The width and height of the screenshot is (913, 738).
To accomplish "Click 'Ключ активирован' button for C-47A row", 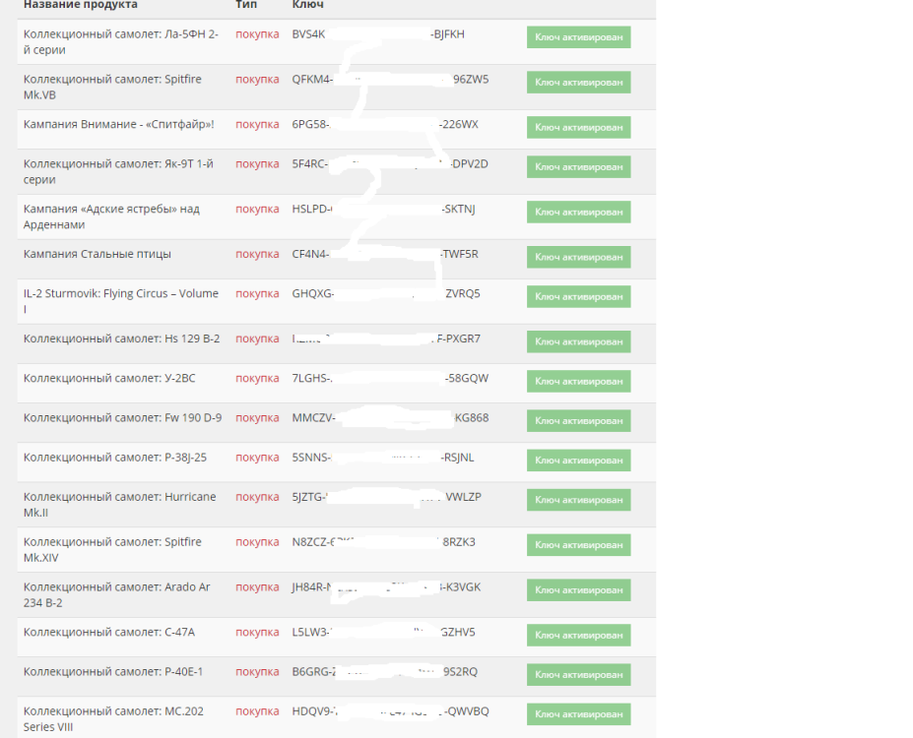I will 578,635.
